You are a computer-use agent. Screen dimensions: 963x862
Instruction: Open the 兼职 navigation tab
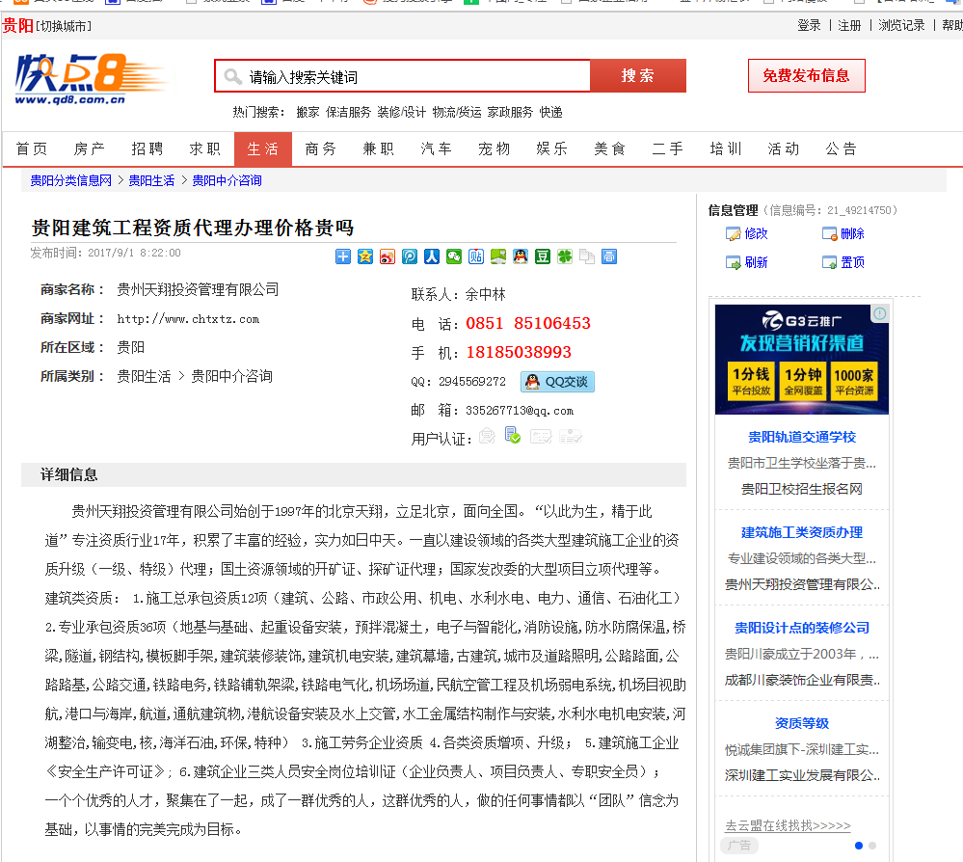pos(378,148)
